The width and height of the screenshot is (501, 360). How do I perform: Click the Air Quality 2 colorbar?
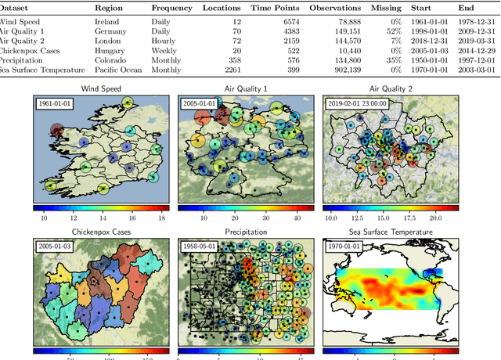pyautogui.click(x=391, y=208)
